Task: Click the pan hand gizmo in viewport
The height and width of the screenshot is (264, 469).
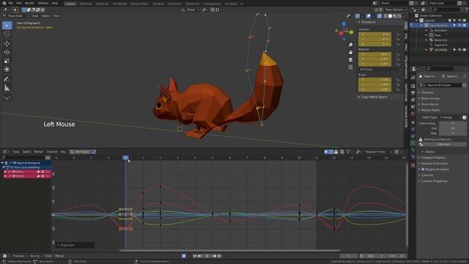Action: click(x=350, y=52)
